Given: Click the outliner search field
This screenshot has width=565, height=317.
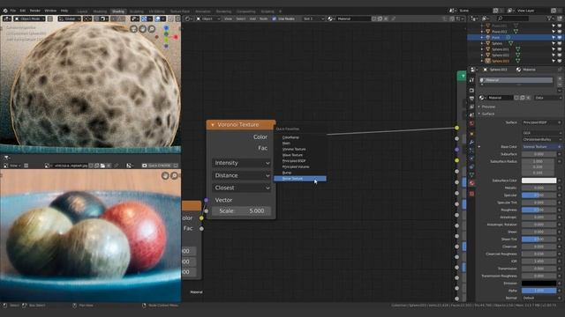Looking at the screenshot, I should pyautogui.click(x=513, y=18).
